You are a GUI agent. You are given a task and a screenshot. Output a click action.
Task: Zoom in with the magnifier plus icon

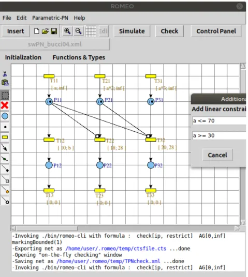click(x=67, y=31)
